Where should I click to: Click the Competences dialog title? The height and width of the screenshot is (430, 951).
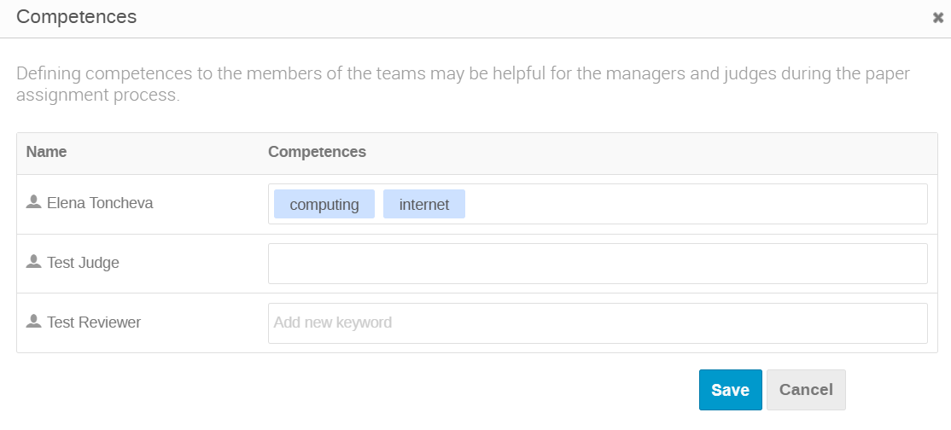tap(77, 17)
